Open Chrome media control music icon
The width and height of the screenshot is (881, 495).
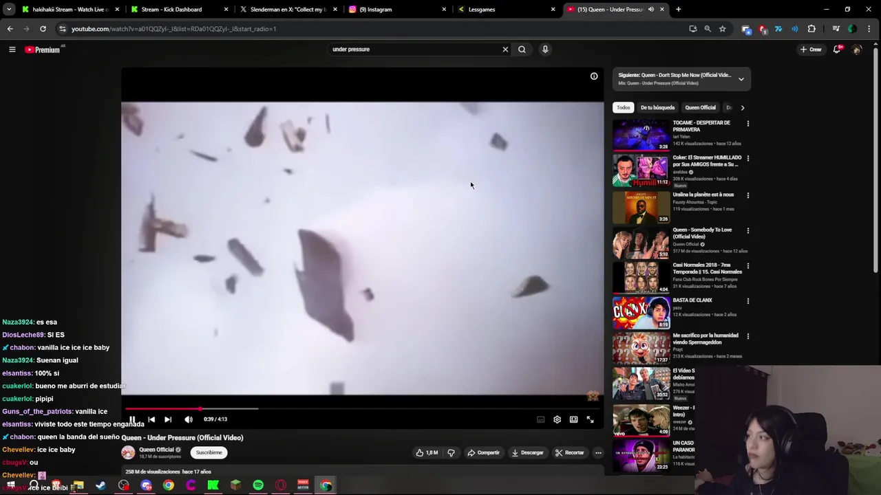point(836,29)
